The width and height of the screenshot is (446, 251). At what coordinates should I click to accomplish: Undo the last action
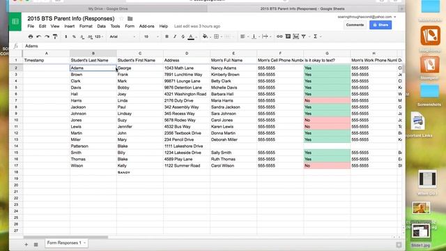pos(39,36)
